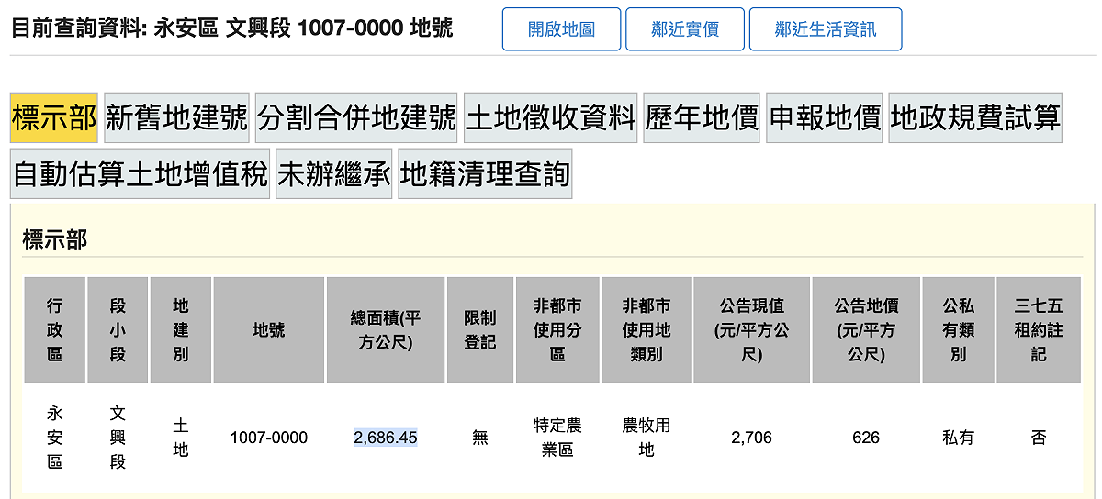Open the 自動估算土地增值稅 tab
1102x499 pixels.
coord(141,173)
